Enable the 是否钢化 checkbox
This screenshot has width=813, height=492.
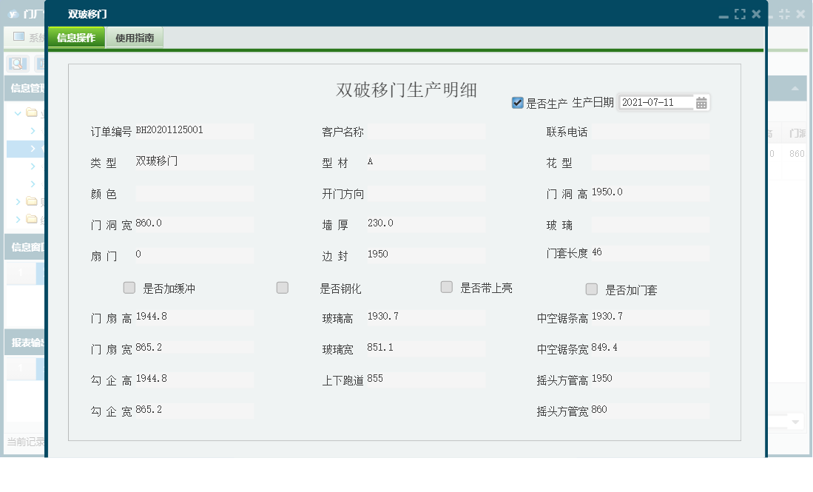282,288
